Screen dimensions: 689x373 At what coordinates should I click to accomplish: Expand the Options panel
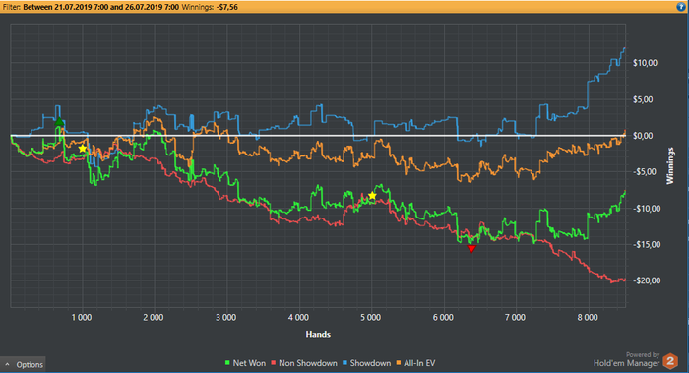tap(24, 365)
